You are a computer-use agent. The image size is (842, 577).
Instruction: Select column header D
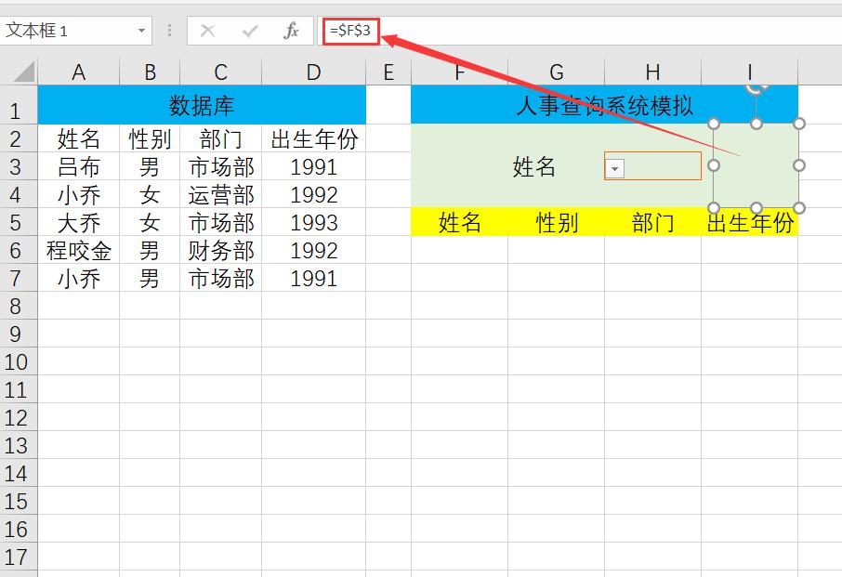point(312,72)
